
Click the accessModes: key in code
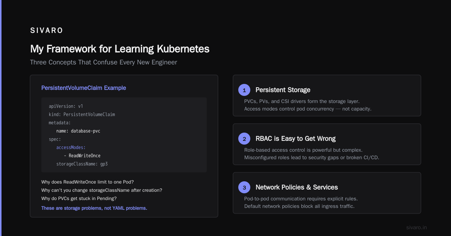pos(71,148)
